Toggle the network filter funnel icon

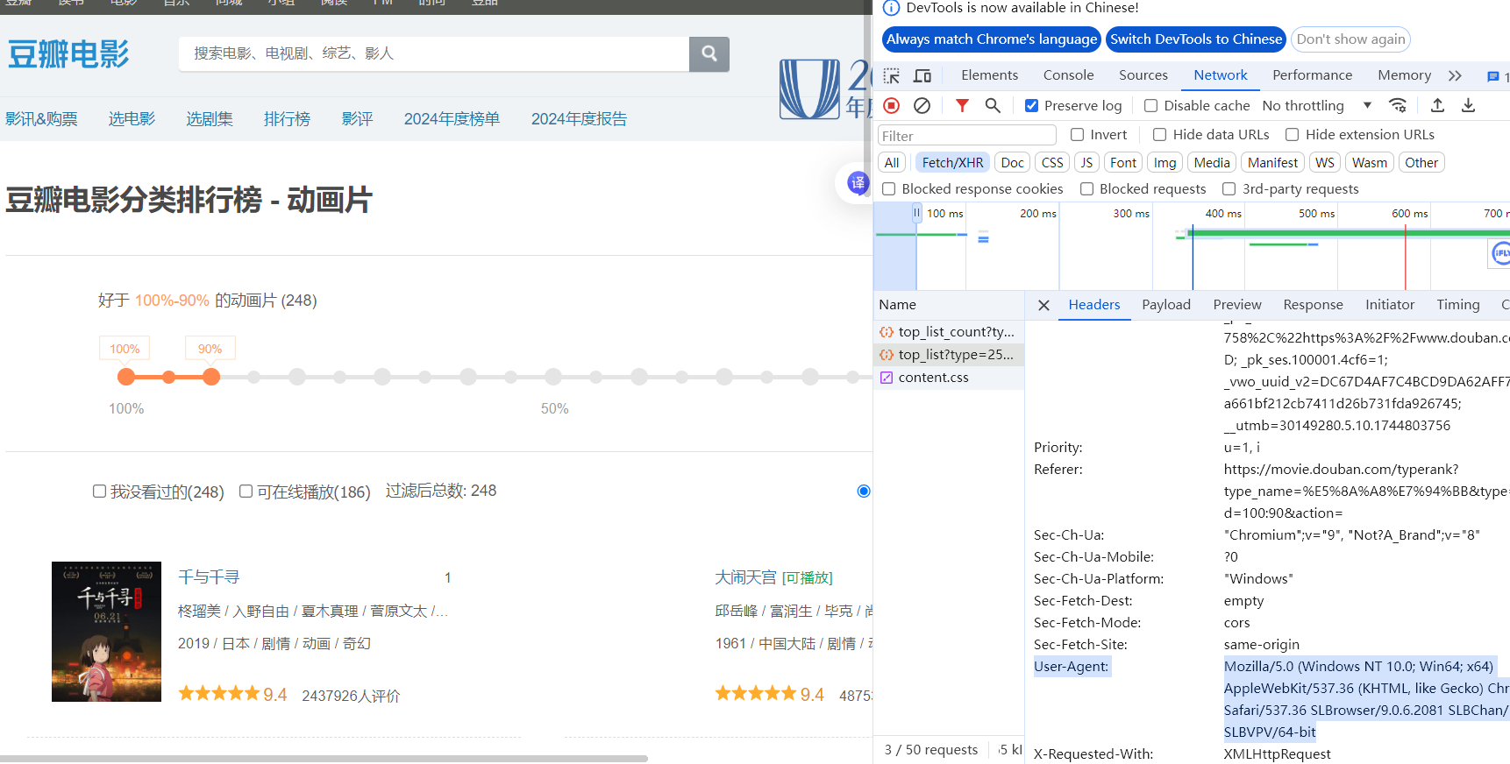[962, 106]
